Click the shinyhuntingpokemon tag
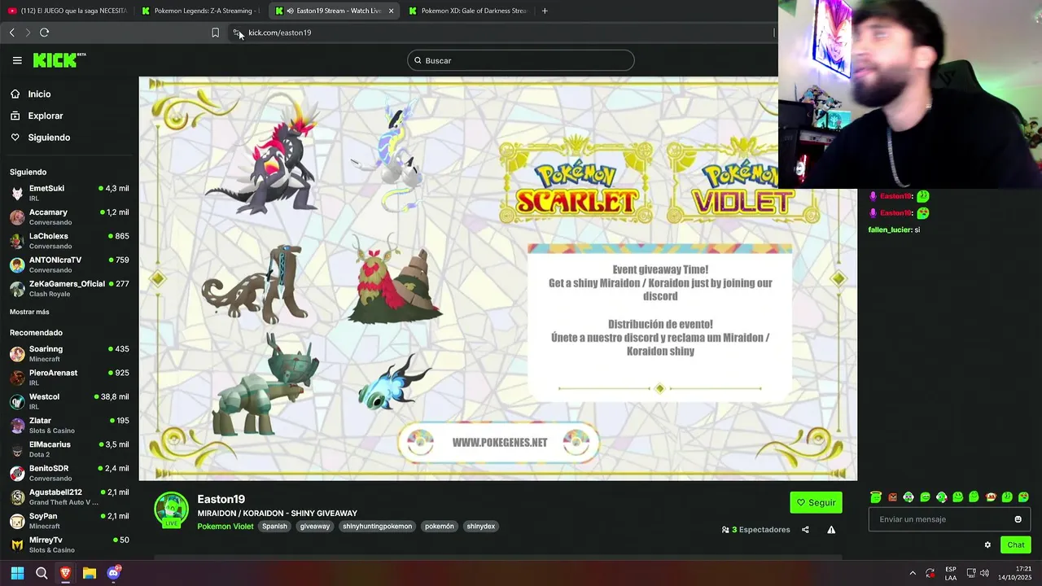This screenshot has width=1042, height=586. pyautogui.click(x=377, y=527)
